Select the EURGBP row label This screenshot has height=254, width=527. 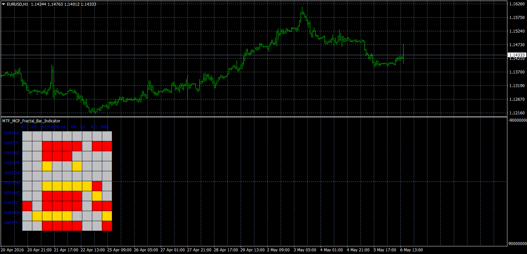[x=12, y=213]
